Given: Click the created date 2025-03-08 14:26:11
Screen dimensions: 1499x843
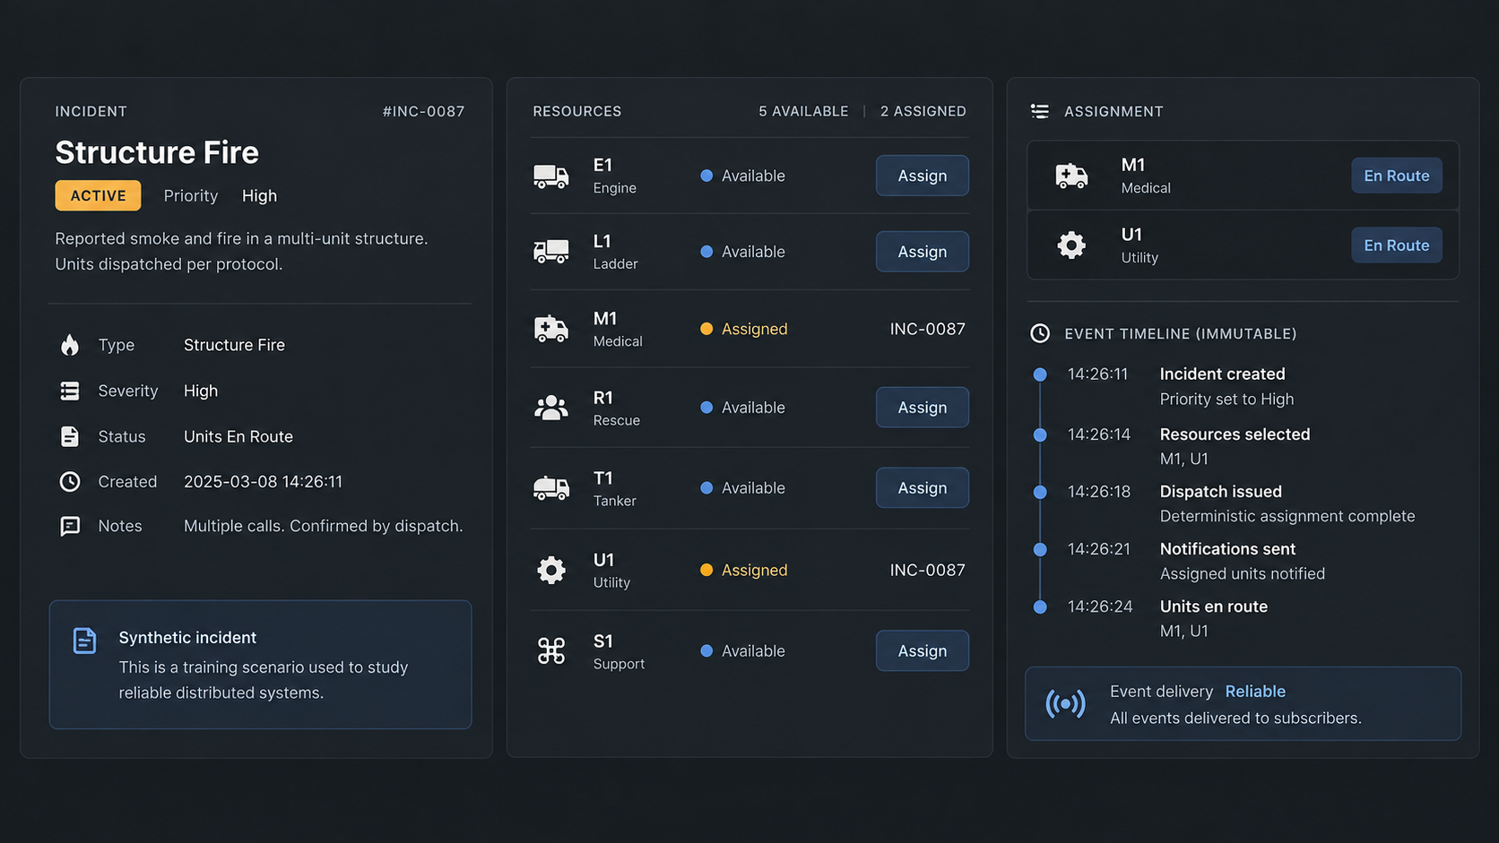Looking at the screenshot, I should pos(263,482).
